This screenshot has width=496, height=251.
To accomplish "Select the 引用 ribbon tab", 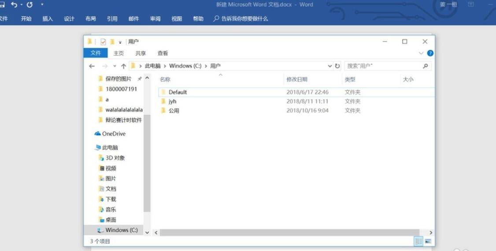I will [112, 18].
